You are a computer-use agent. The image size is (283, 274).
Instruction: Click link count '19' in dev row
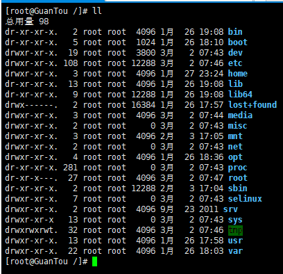(73, 53)
